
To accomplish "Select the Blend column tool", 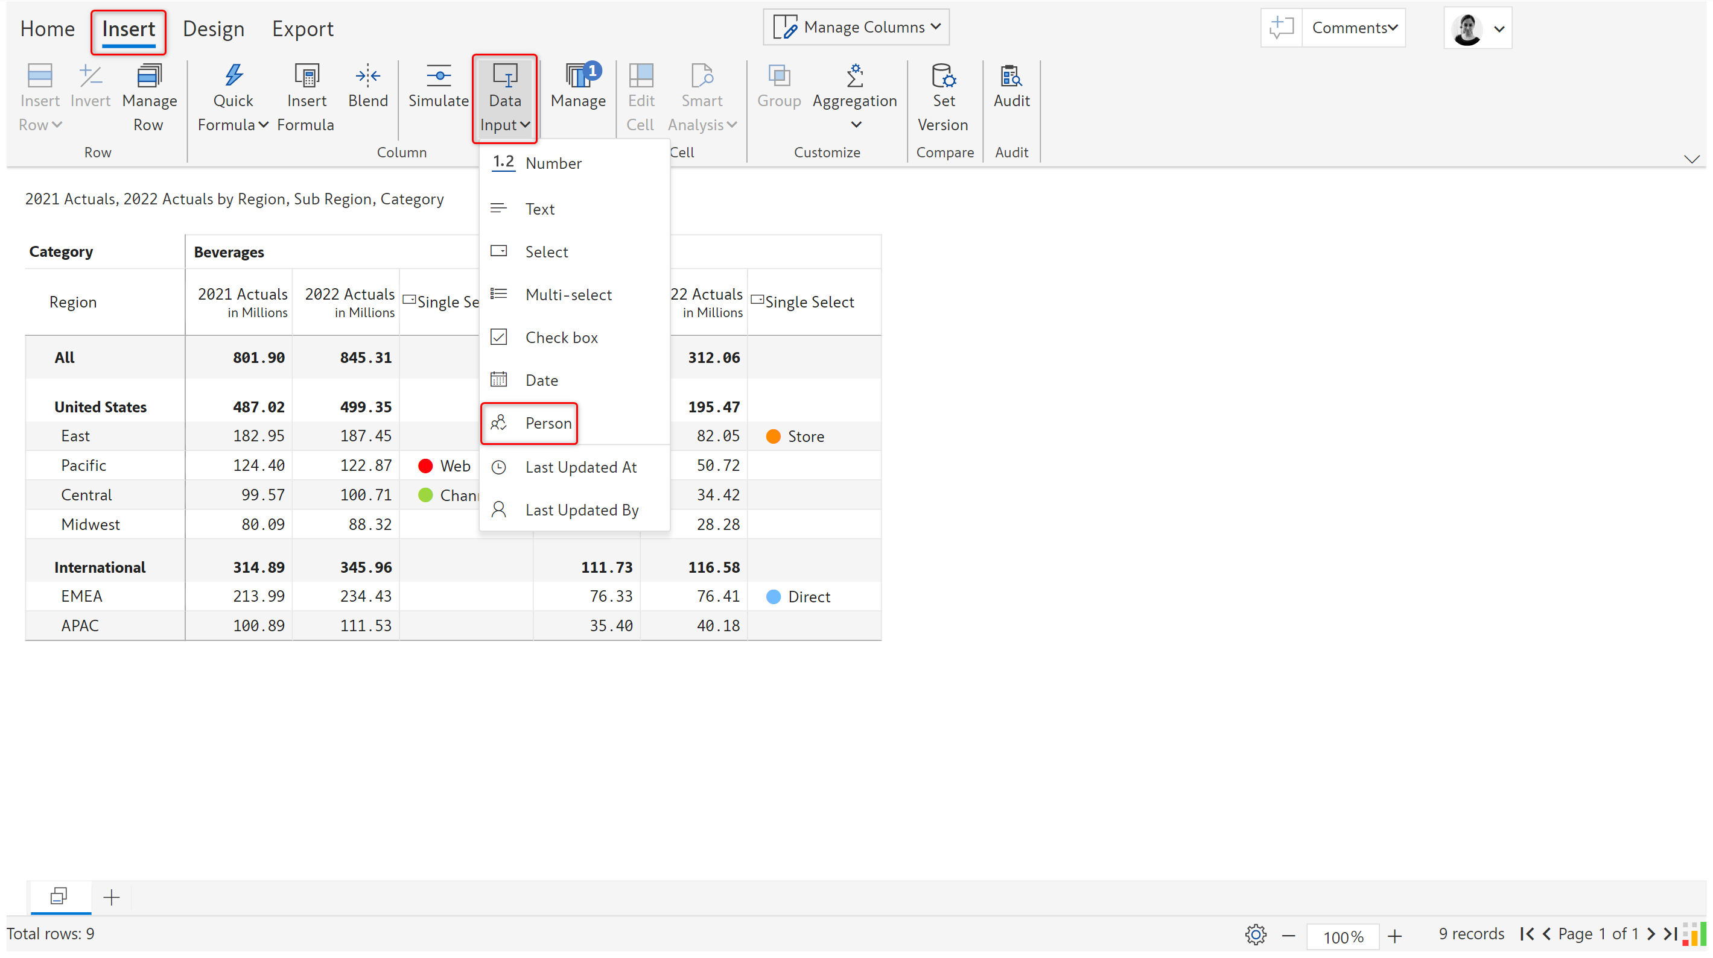I will 367,87.
